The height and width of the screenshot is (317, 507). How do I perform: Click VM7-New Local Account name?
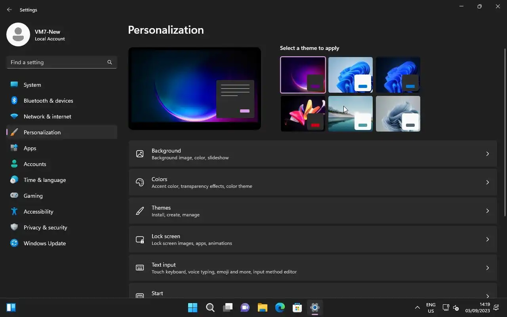[x=50, y=35]
